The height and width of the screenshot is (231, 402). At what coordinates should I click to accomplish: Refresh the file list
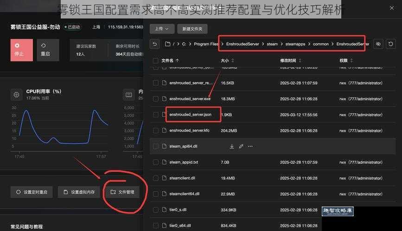[x=390, y=44]
